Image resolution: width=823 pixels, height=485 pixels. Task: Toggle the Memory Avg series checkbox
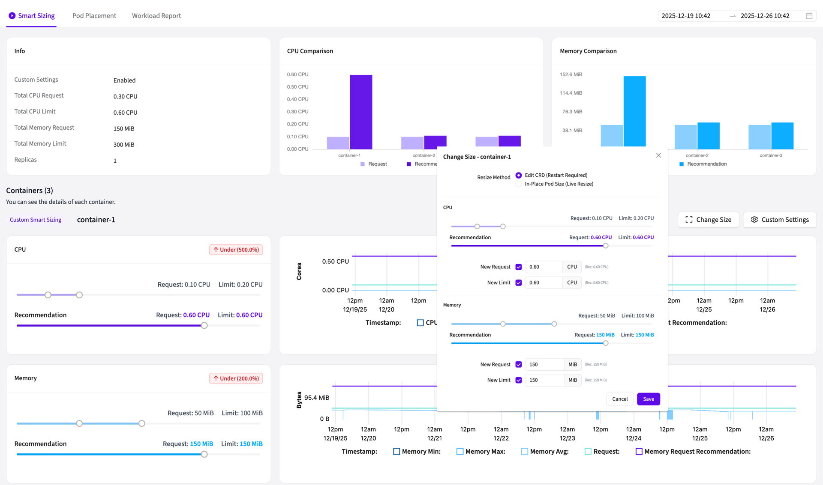pos(525,452)
